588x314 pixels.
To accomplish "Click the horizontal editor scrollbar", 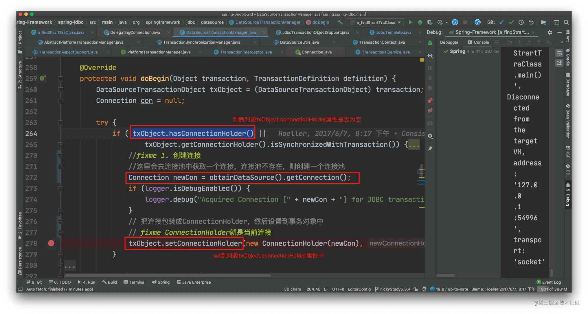I will 168,276.
